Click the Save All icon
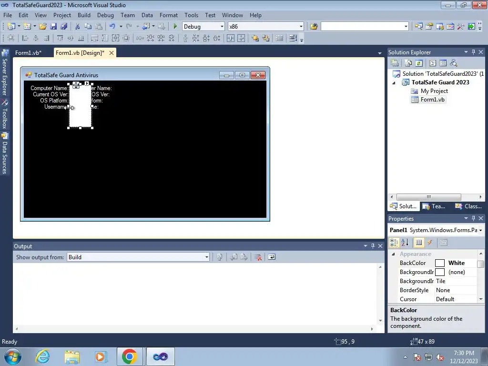Viewport: 488px width, 366px height. click(x=64, y=27)
